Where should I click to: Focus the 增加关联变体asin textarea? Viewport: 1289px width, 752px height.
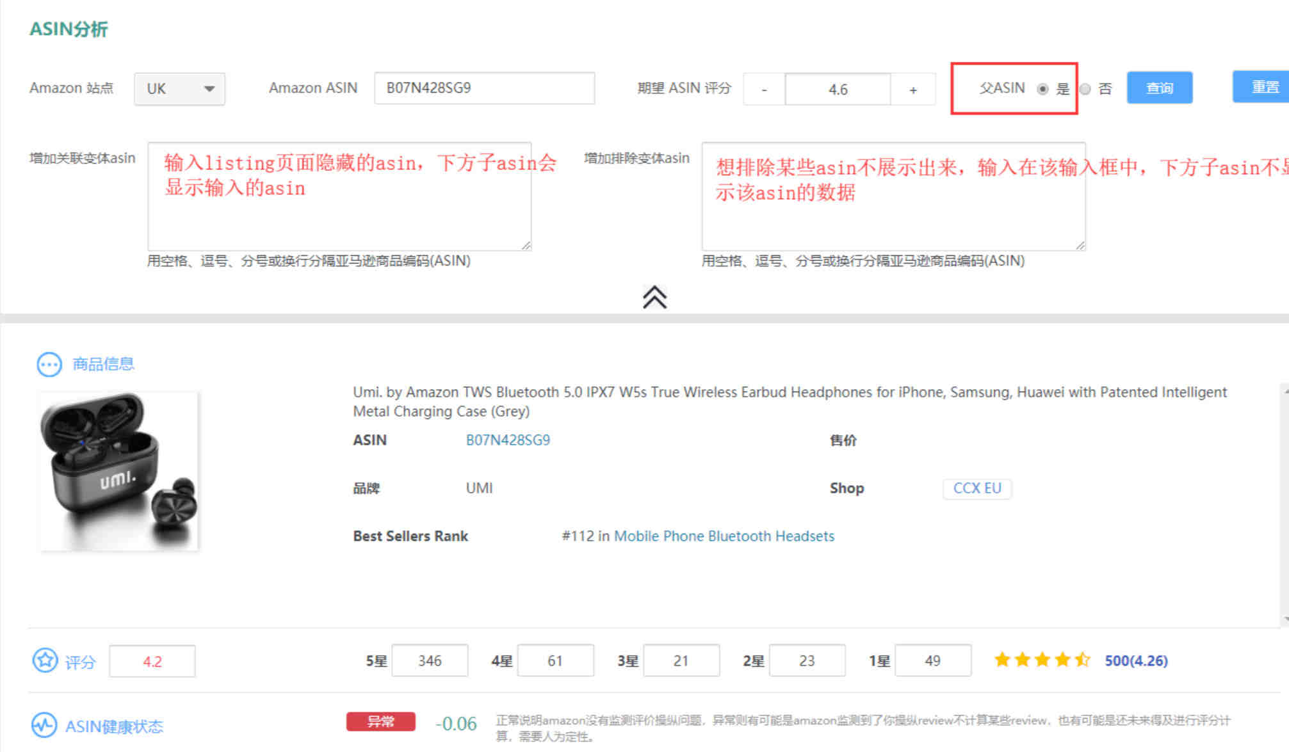coord(339,196)
